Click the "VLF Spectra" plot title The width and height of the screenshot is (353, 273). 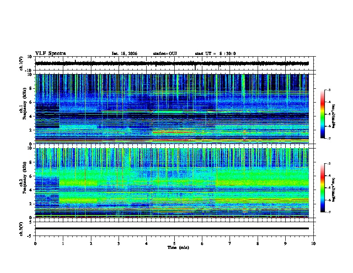[x=50, y=54]
